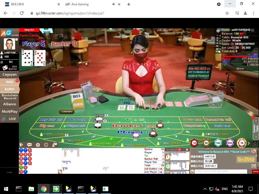Click the Ask Banker prediction
The image size is (259, 194).
(154, 169)
